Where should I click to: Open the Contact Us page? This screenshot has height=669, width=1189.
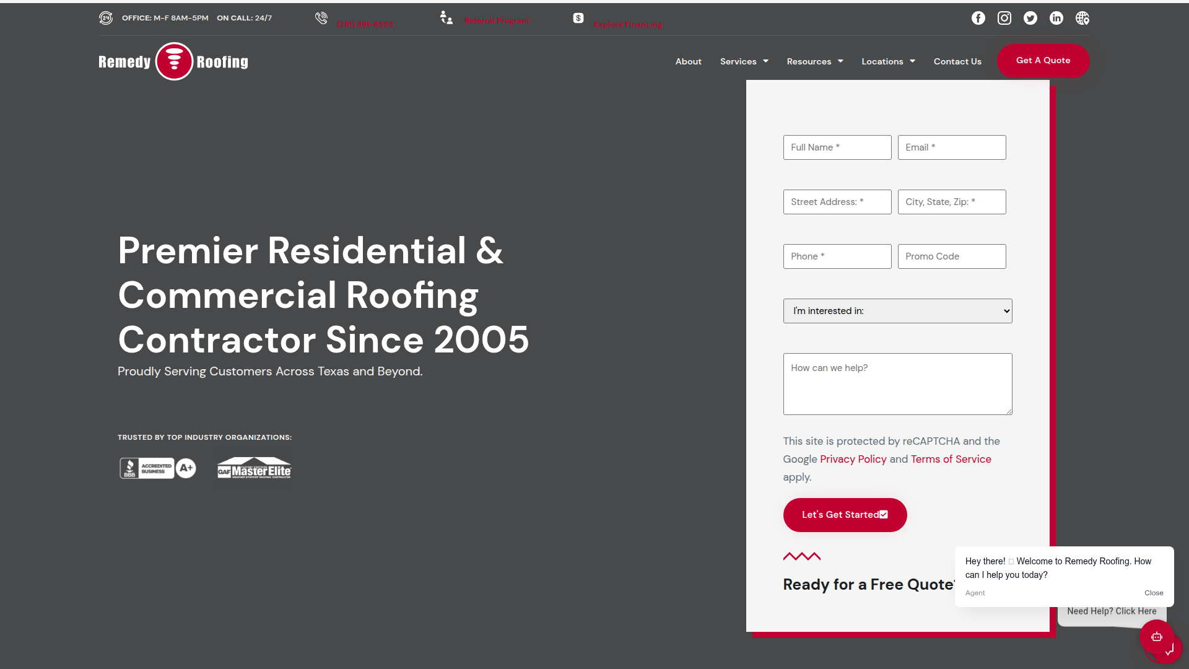coord(957,61)
